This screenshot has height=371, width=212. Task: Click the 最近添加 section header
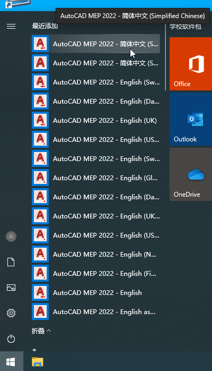tap(45, 26)
